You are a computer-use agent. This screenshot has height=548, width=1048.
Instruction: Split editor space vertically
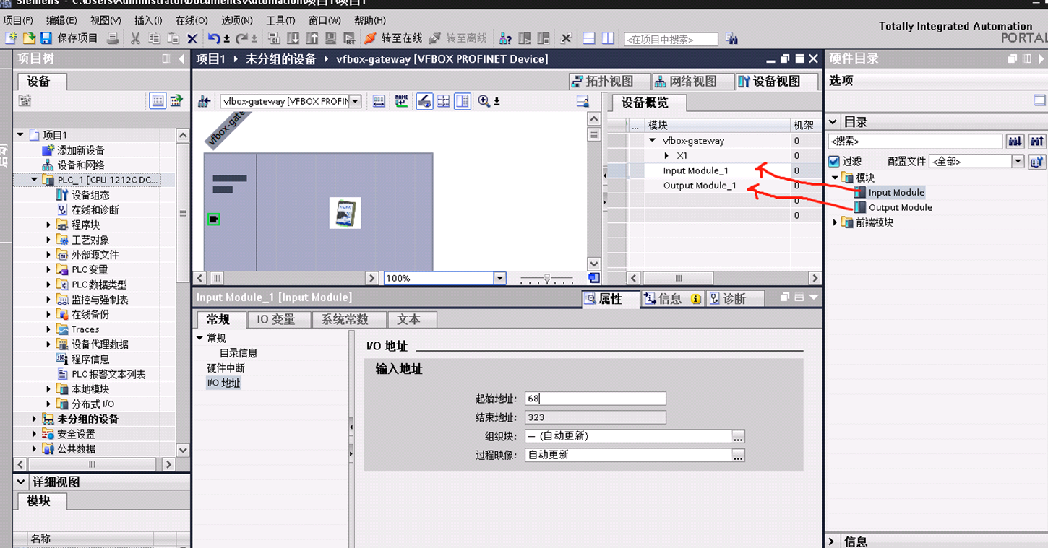click(x=608, y=38)
